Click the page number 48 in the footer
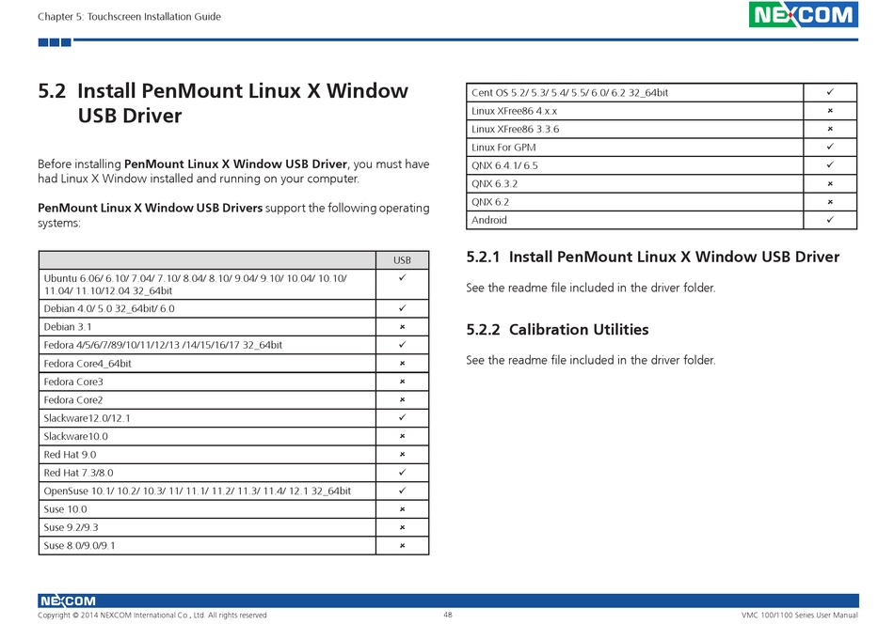Screen dimensions: 894x624 click(x=448, y=615)
